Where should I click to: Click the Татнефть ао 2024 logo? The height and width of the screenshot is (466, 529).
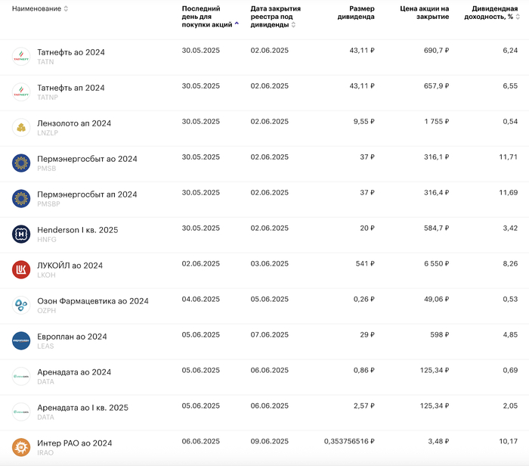pyautogui.click(x=21, y=57)
